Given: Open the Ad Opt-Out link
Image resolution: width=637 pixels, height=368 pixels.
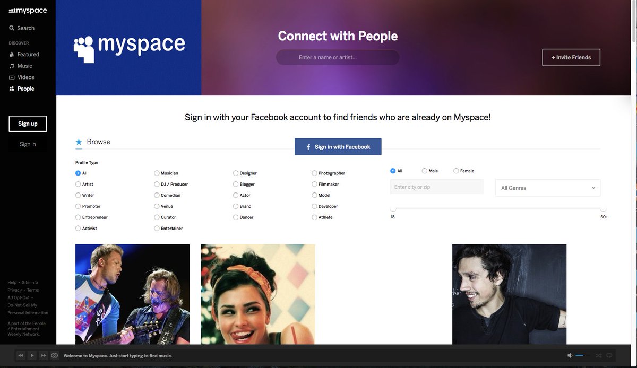Looking at the screenshot, I should point(19,297).
